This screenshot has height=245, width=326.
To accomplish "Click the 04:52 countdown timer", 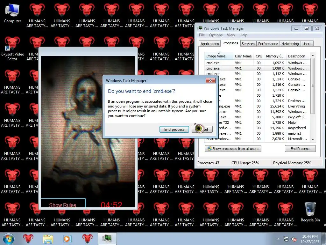I will click(x=111, y=204).
